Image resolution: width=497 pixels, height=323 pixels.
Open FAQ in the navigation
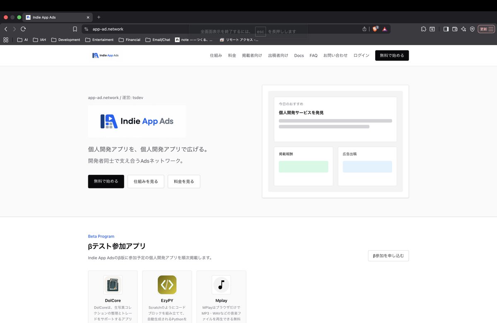point(314,55)
